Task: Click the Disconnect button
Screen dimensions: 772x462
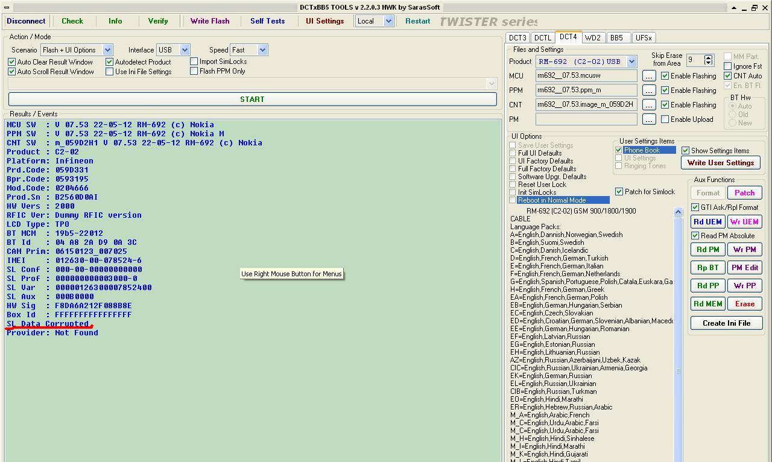Action: 26,21
